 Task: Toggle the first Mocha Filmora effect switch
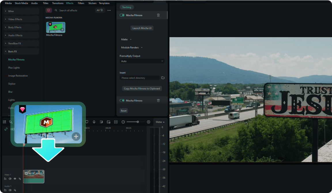coord(122,15)
